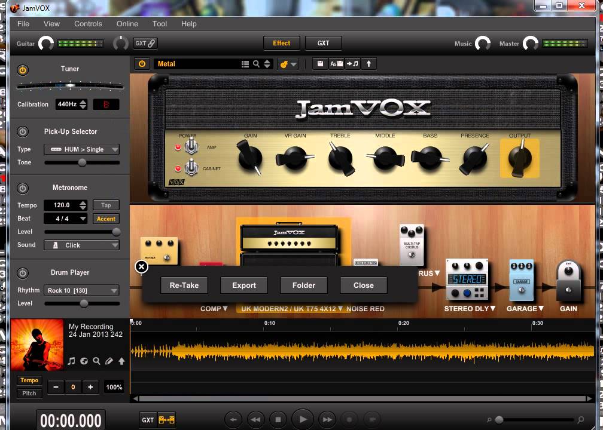The height and width of the screenshot is (430, 603).
Task: Enable the Tempo mode button
Action: tap(29, 380)
